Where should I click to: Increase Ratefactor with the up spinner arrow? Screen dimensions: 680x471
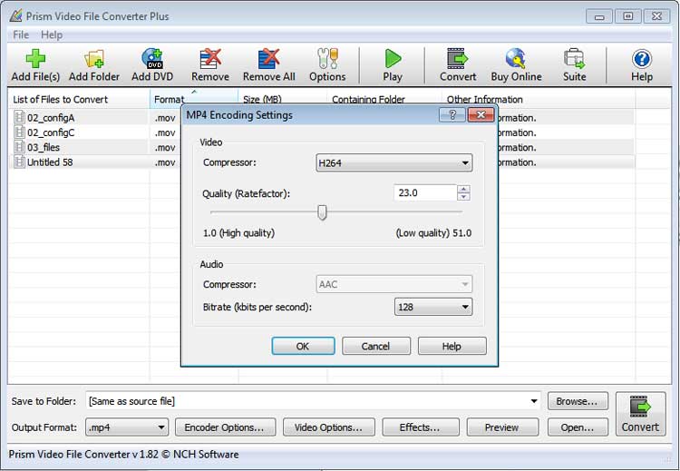(x=464, y=189)
